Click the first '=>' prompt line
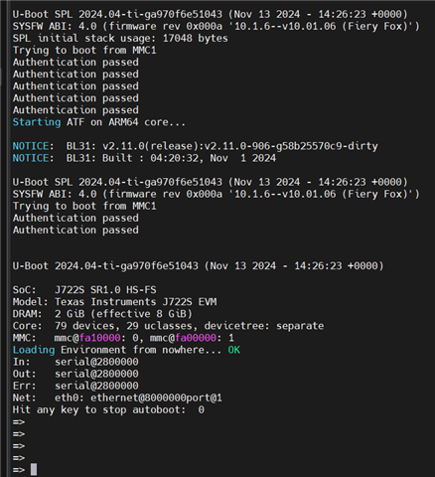Viewport: 435px width, 477px height. point(19,422)
